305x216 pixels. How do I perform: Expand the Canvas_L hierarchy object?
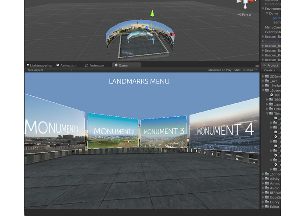(x=263, y=41)
